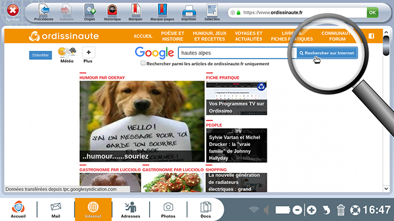This screenshot has width=394, height=221.
Task: Click the S'identifier button
Action: 41,55
